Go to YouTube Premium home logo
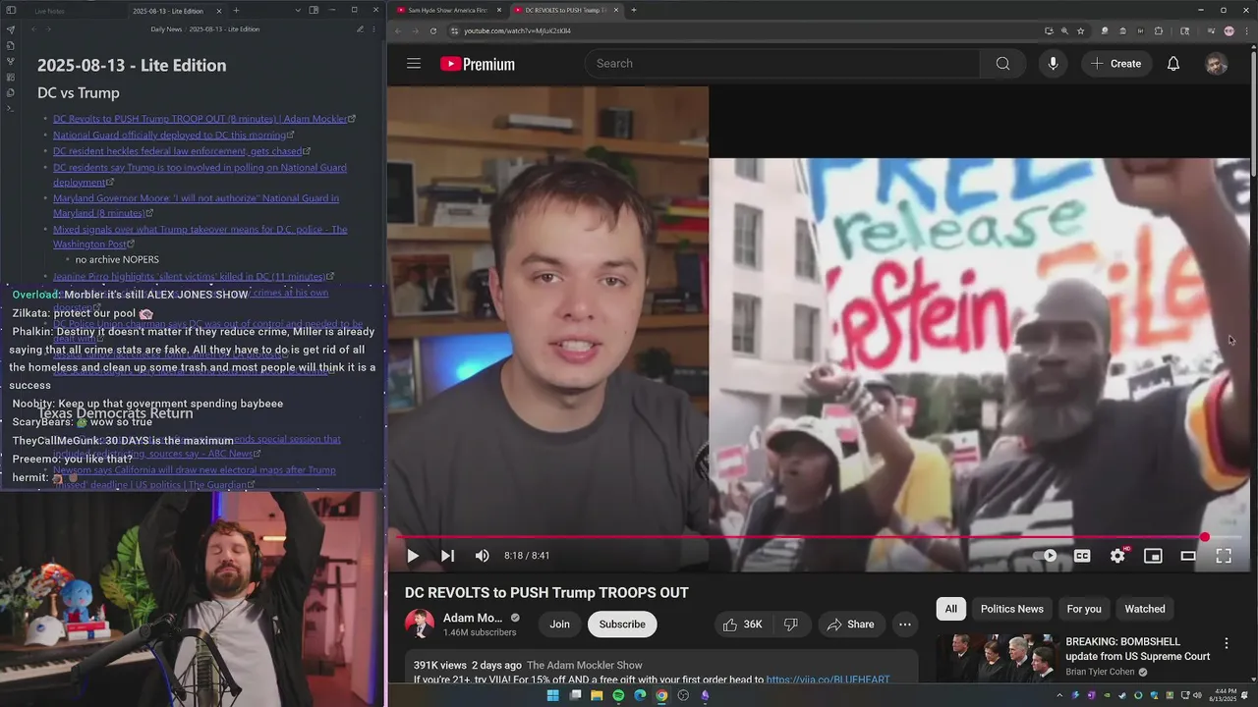This screenshot has height=707, width=1258. [x=478, y=64]
